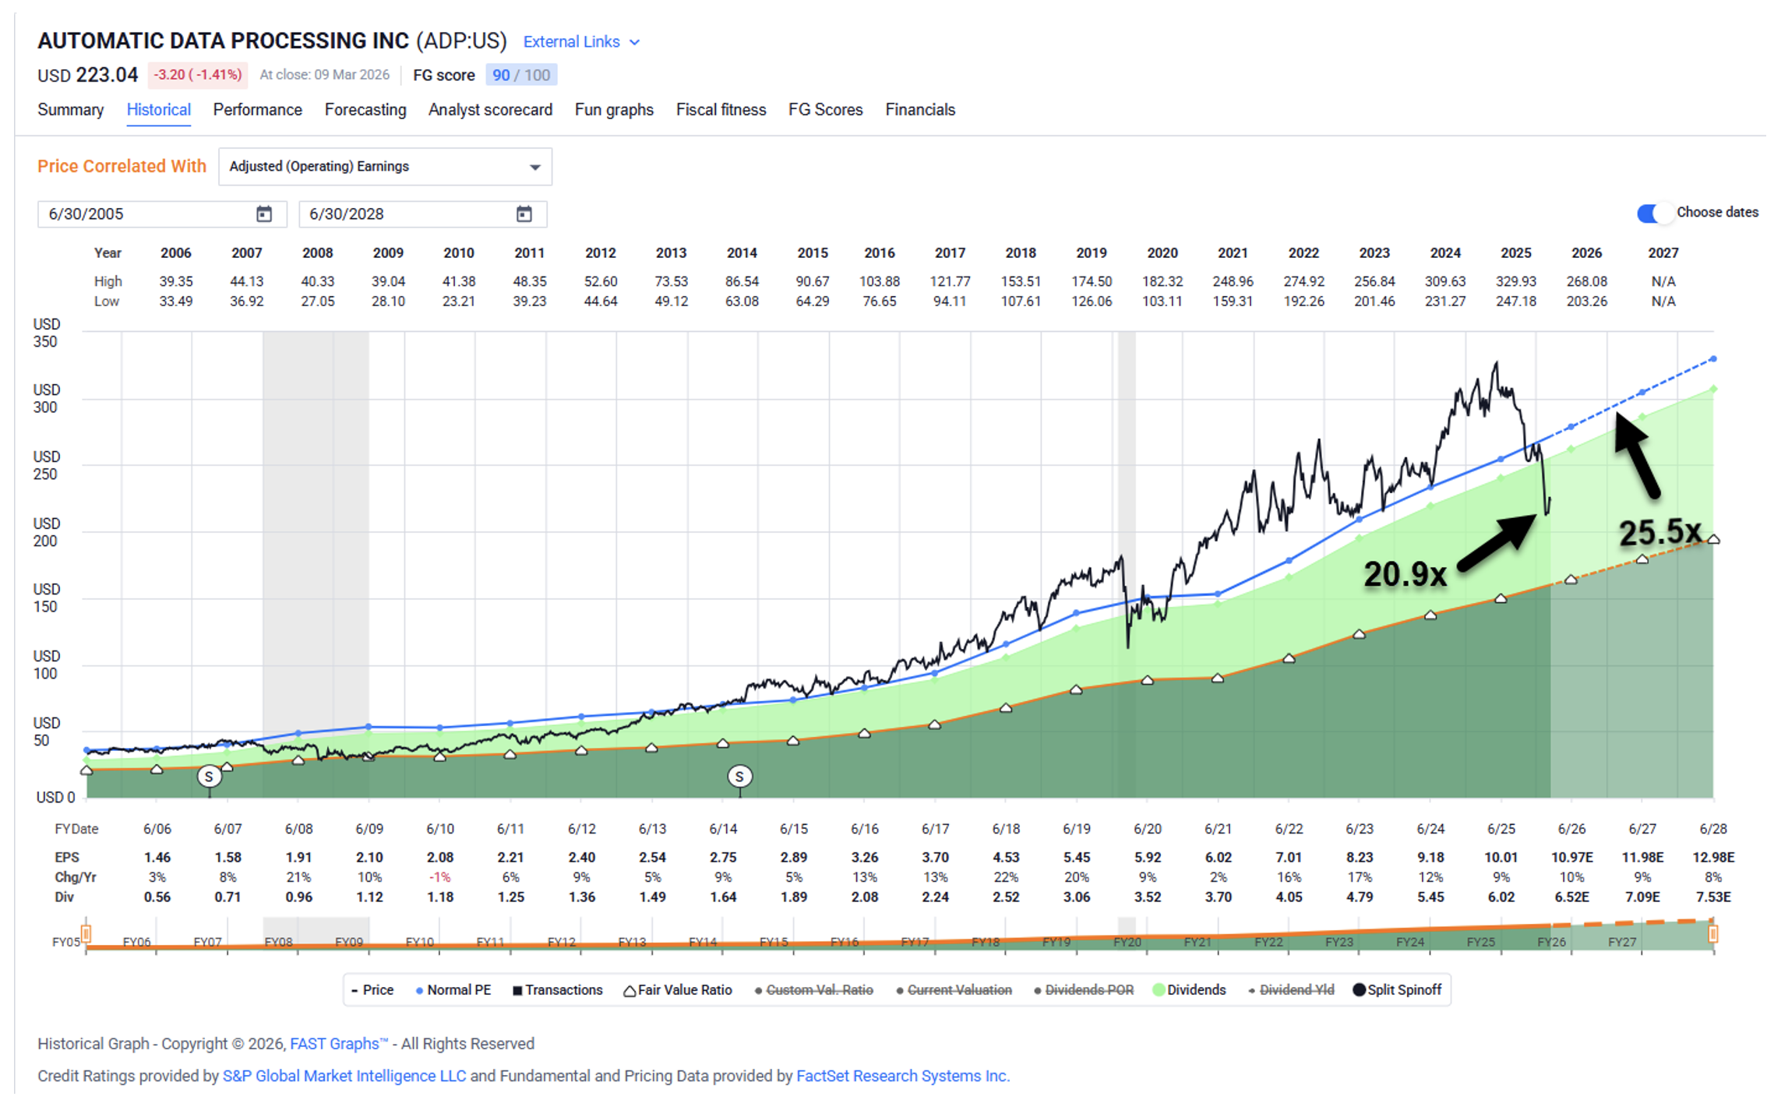Click the 2014 split marker S icon
Viewport: 1767px width, 1100px height.
(739, 776)
